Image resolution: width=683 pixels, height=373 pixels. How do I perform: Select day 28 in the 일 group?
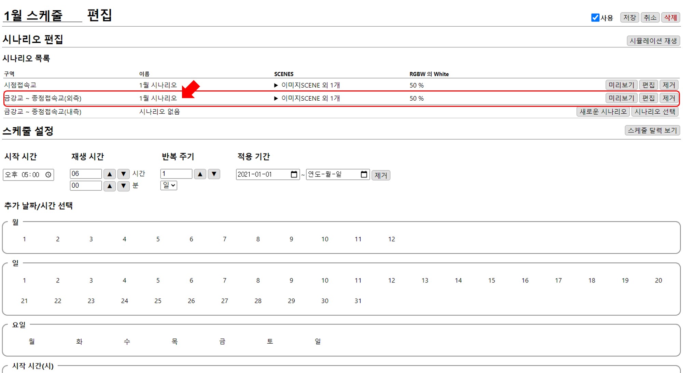tap(258, 301)
